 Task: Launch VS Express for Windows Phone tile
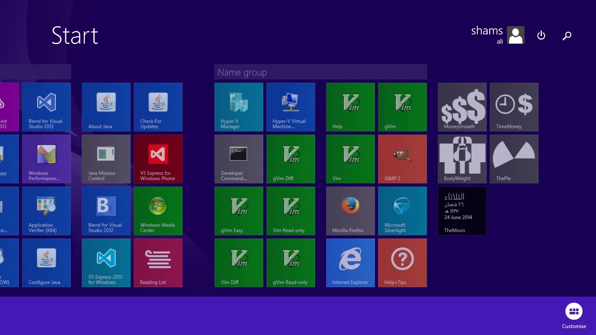tap(158, 159)
